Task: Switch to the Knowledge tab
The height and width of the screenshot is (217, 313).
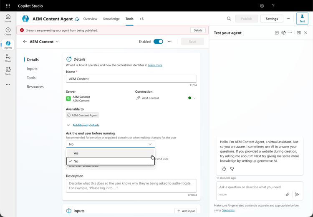Action: click(111, 19)
